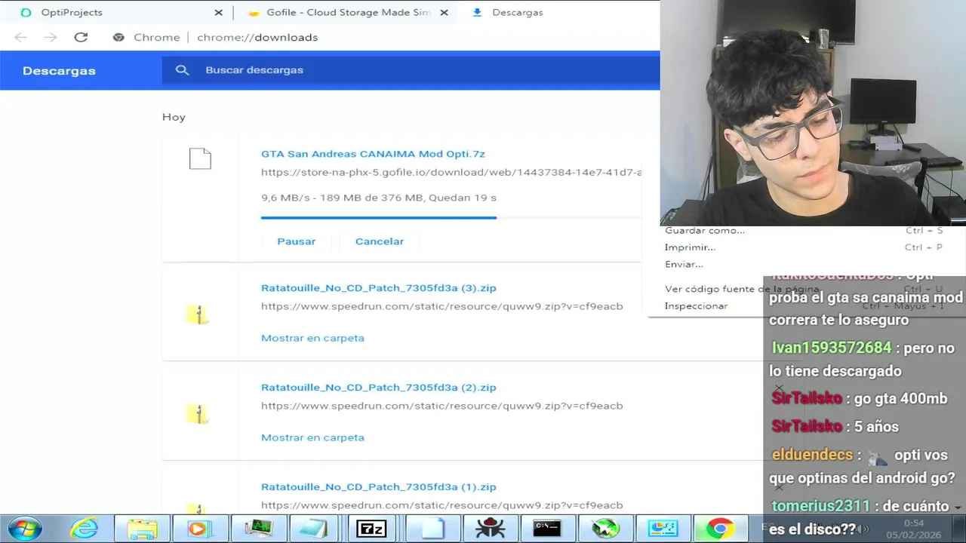Click the Windows Start orb

tap(25, 529)
